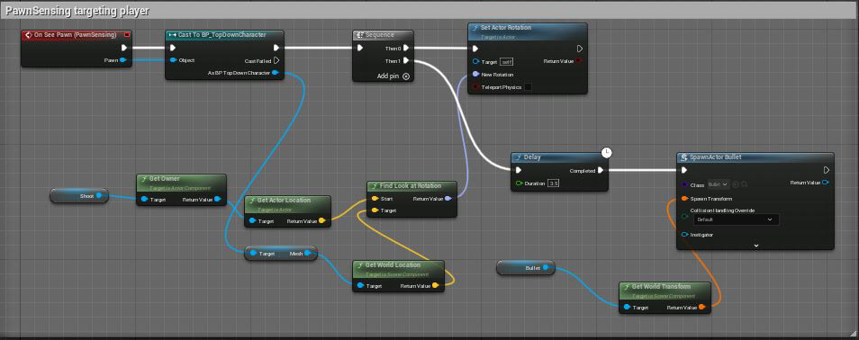Image resolution: width=859 pixels, height=340 pixels.
Task: Click the self Target field on Set Actor Rotation
Action: point(506,62)
